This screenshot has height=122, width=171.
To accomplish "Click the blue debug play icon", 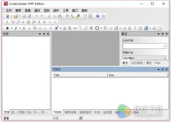I will [x=44, y=22].
